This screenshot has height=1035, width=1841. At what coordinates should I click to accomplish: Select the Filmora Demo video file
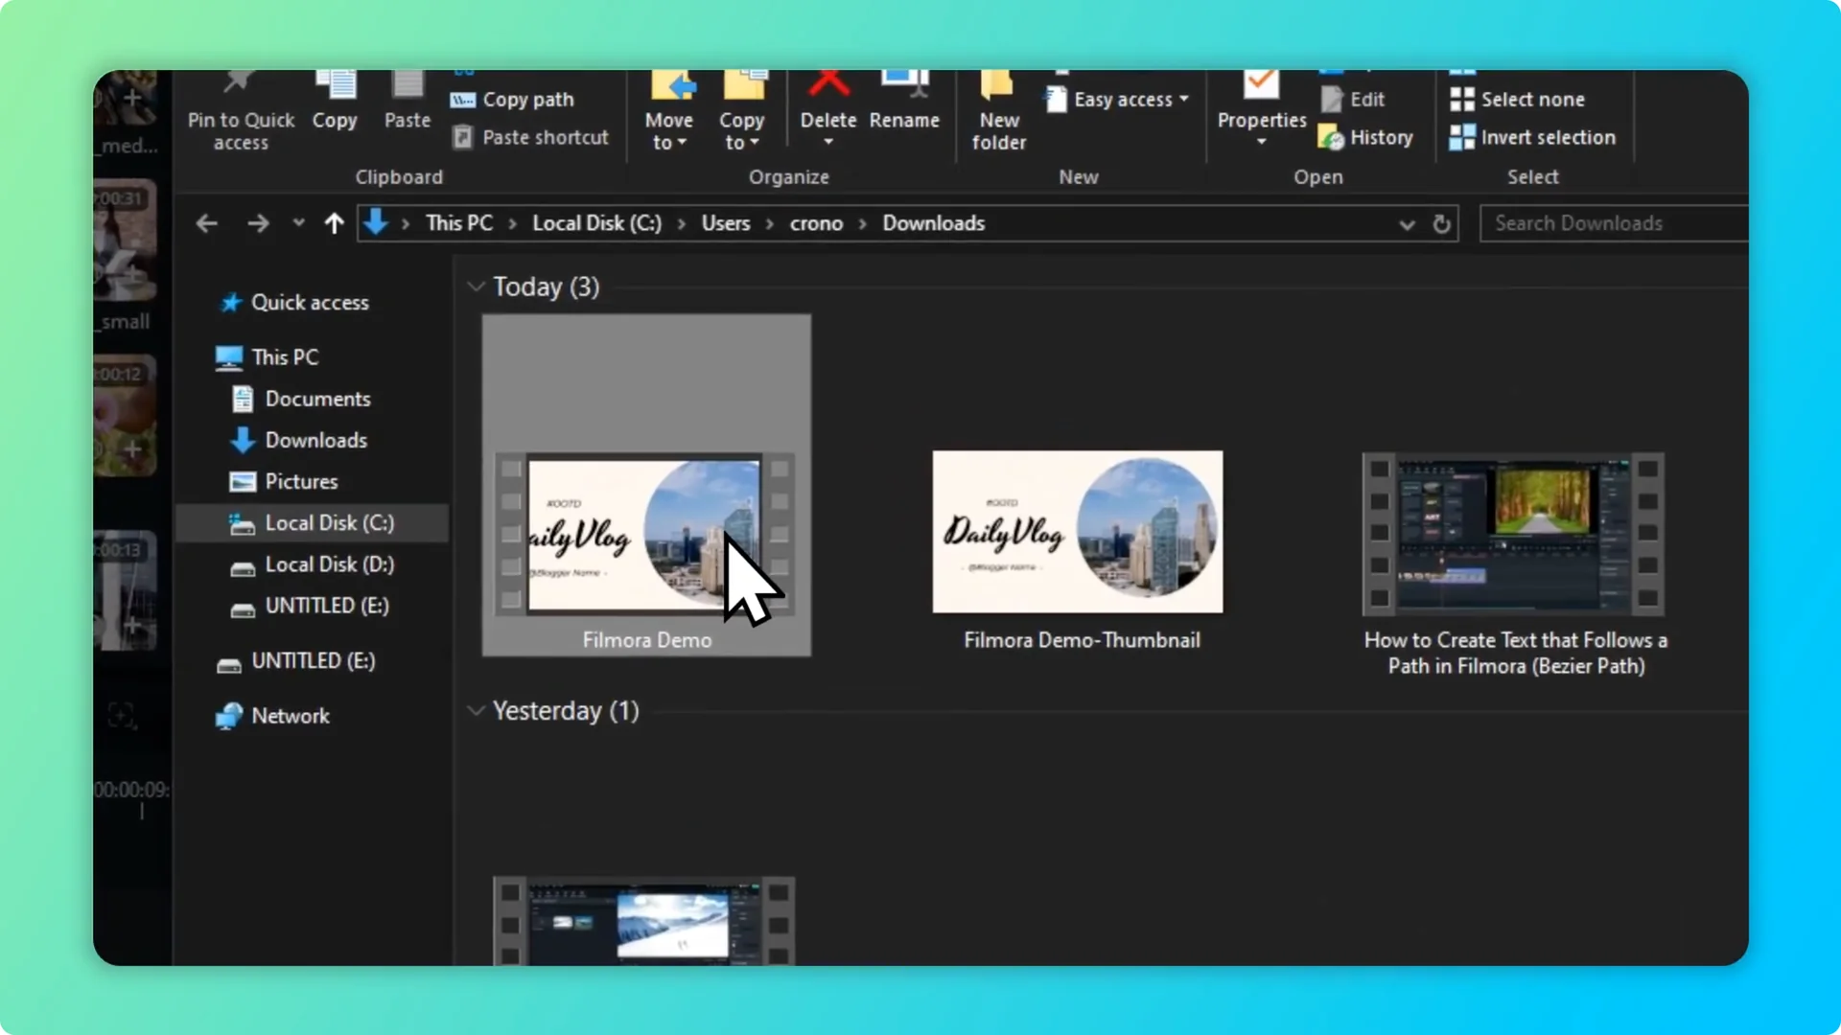(x=646, y=485)
